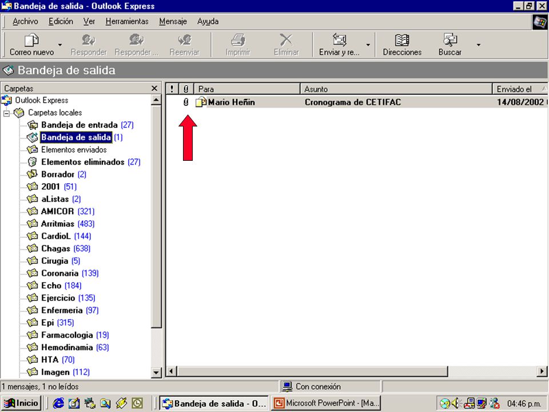Compose a message with Correo nuevo
Viewport: 549px width, 412px height.
[31, 45]
